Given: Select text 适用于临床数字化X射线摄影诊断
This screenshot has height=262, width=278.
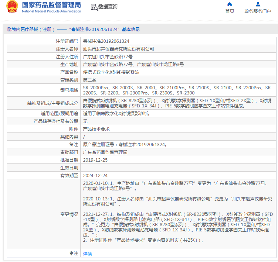Looking at the screenshot, I should click(116, 114).
